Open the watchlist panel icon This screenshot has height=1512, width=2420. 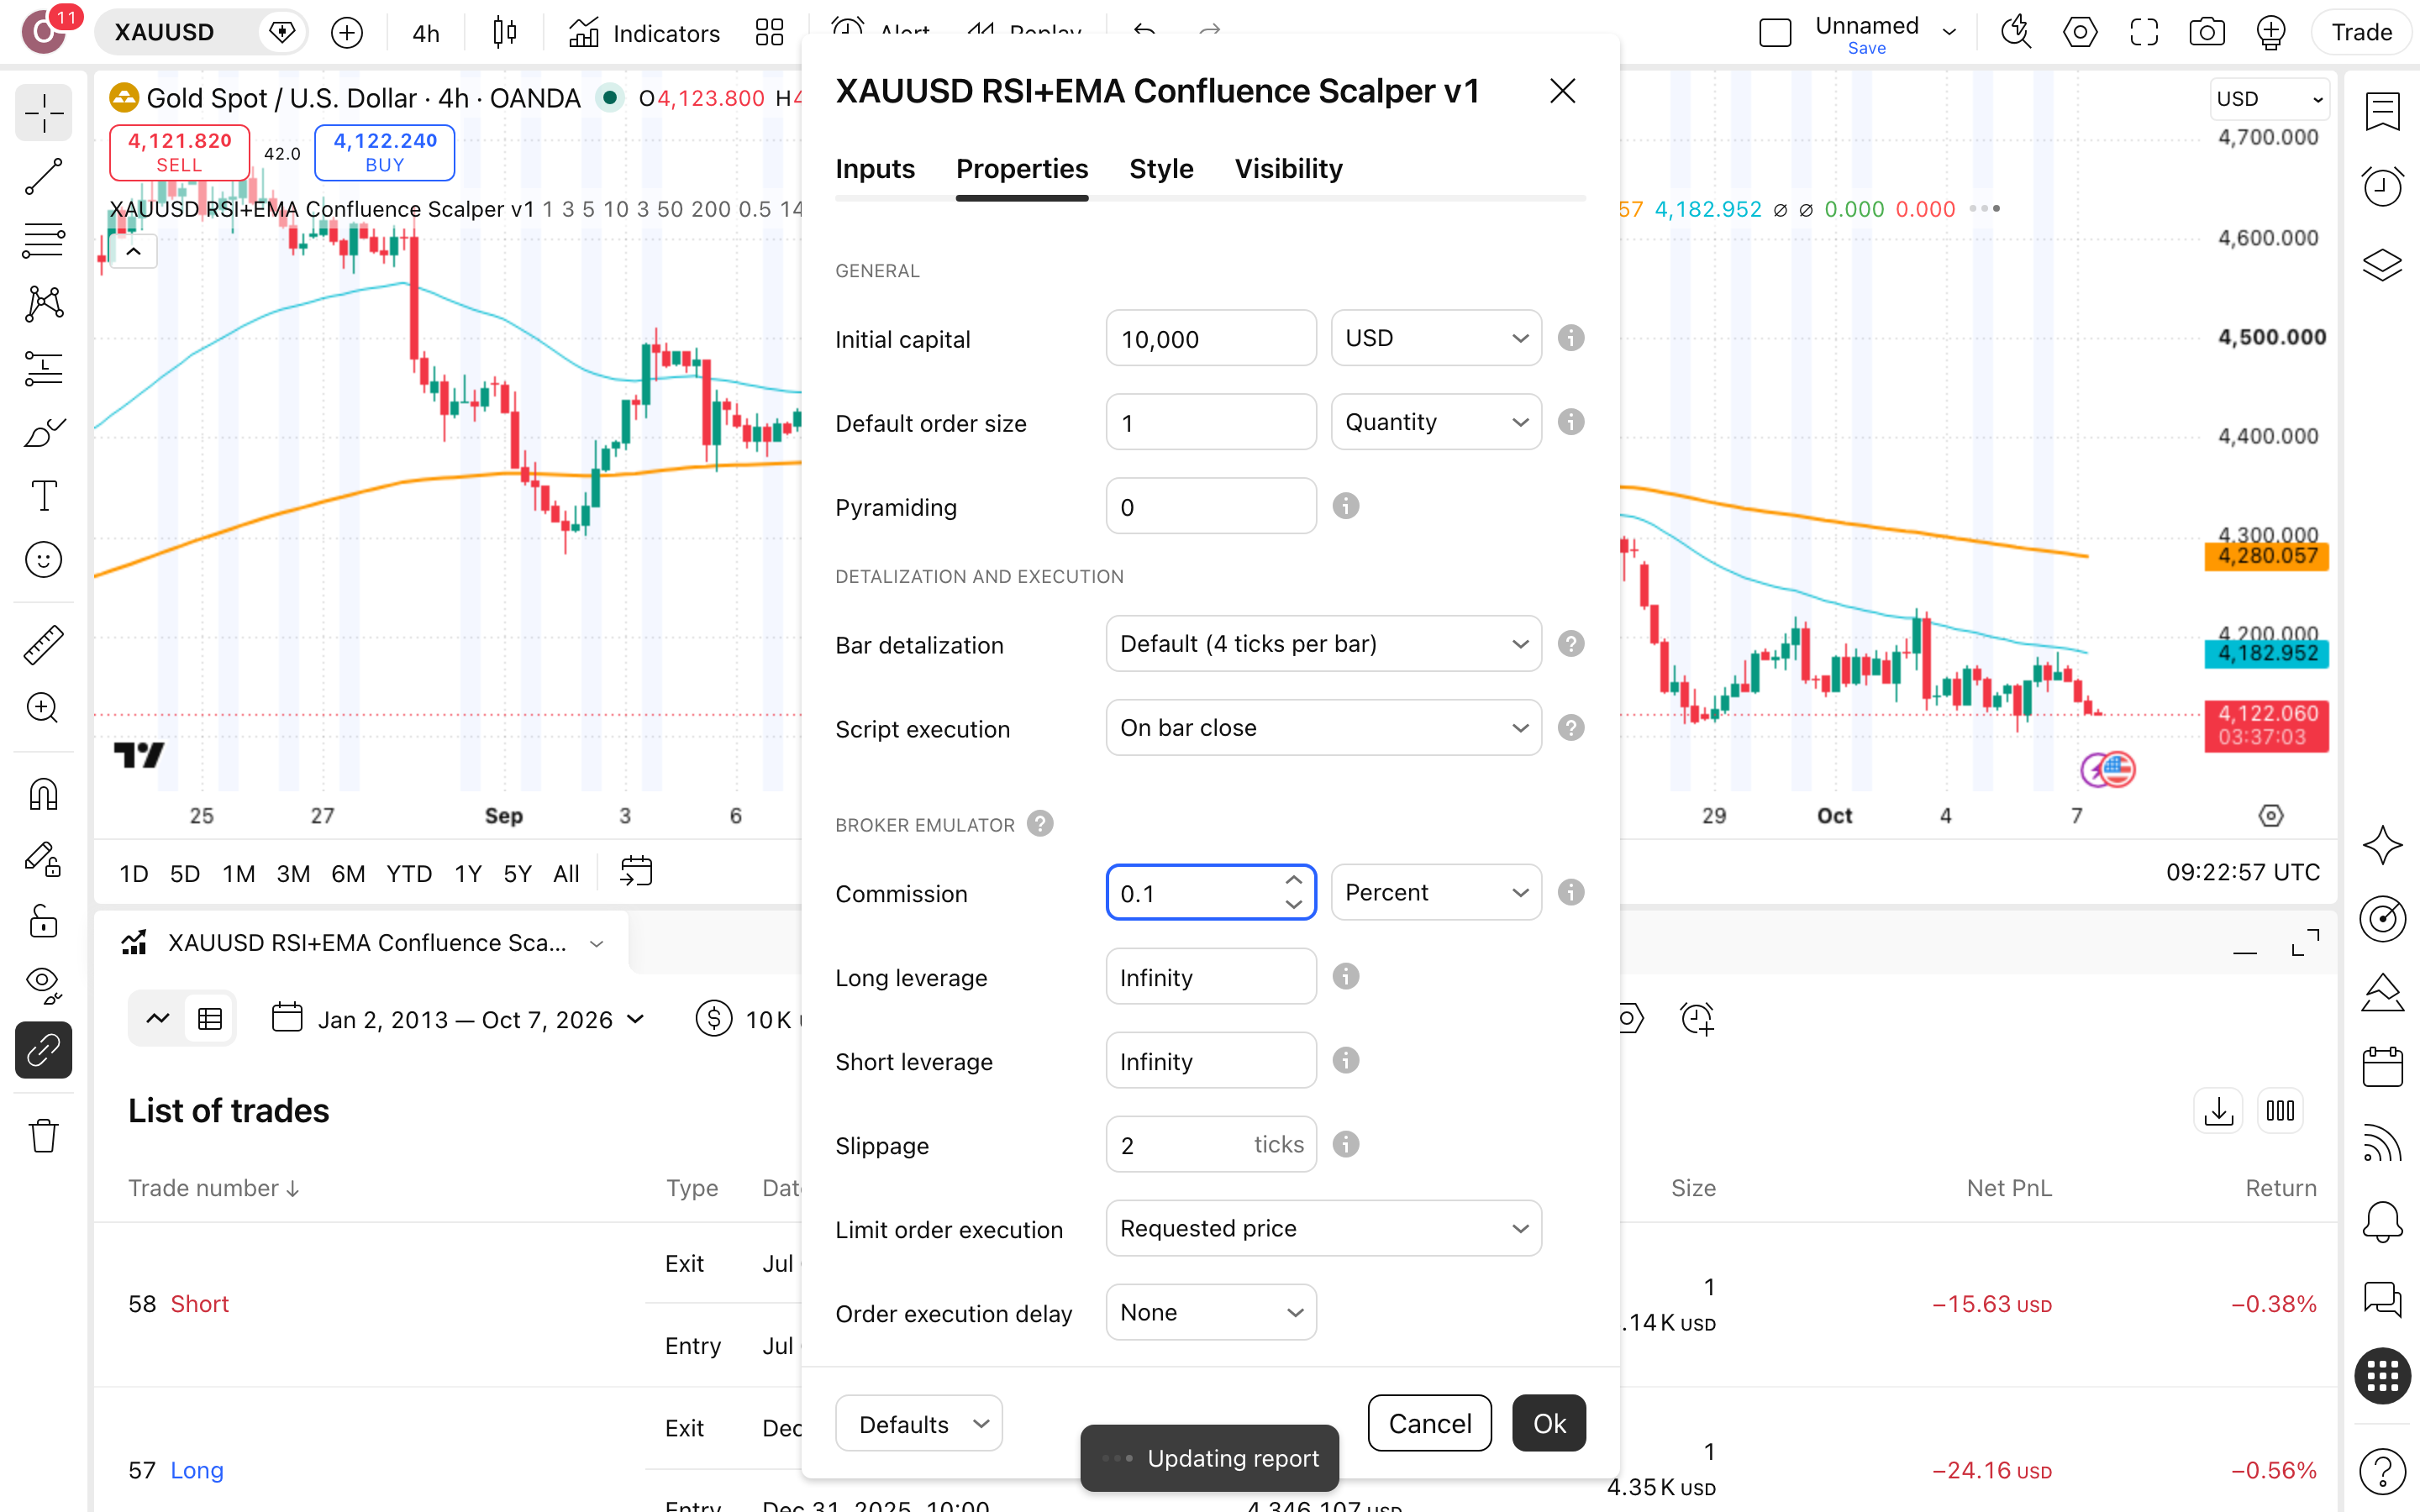pos(2383,112)
